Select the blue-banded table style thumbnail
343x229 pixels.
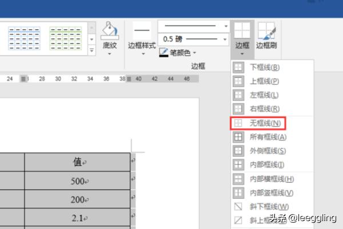pyautogui.click(x=24, y=38)
